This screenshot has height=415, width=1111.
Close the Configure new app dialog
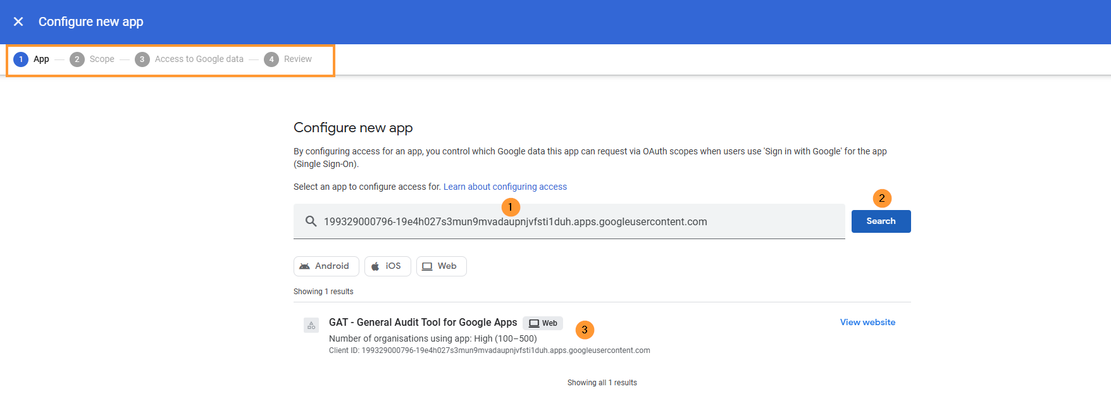18,22
